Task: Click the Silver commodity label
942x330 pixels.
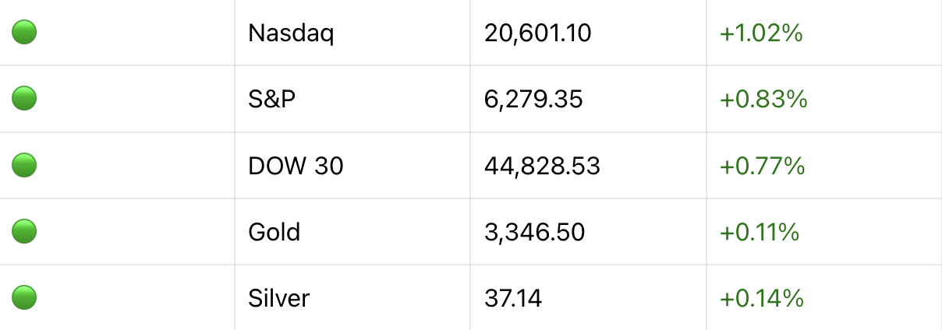Action: tap(278, 298)
